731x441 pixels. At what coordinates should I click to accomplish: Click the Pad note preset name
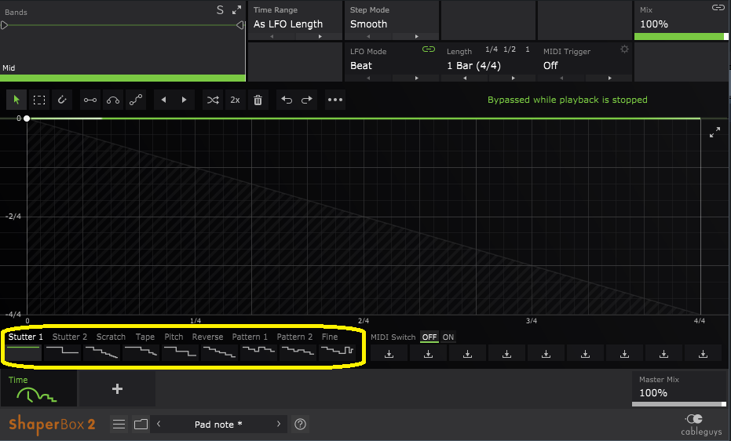tap(218, 425)
